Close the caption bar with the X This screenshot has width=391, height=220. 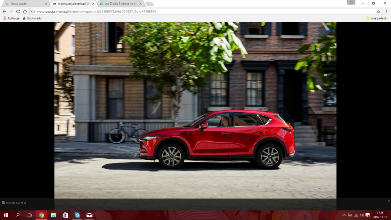389,201
